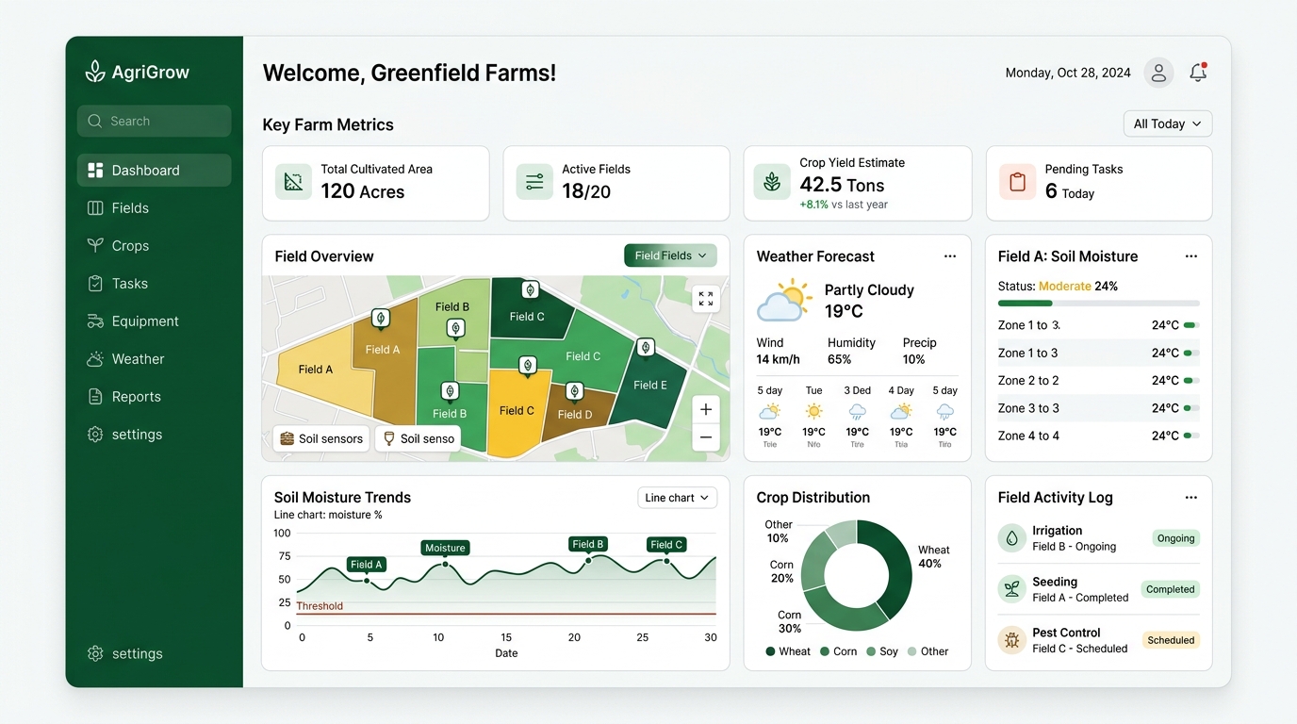Go to Dashboard in the sidebar
1297x724 pixels.
[154, 171]
